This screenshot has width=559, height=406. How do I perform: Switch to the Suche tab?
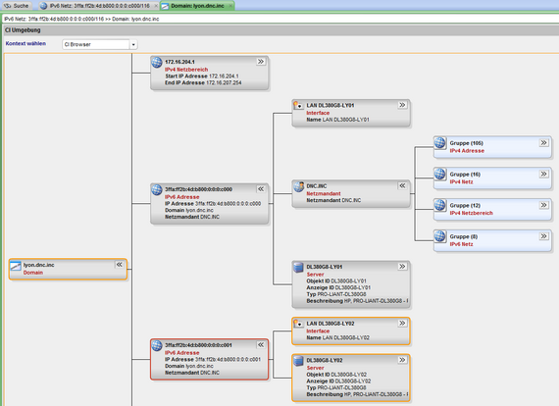coord(17,6)
